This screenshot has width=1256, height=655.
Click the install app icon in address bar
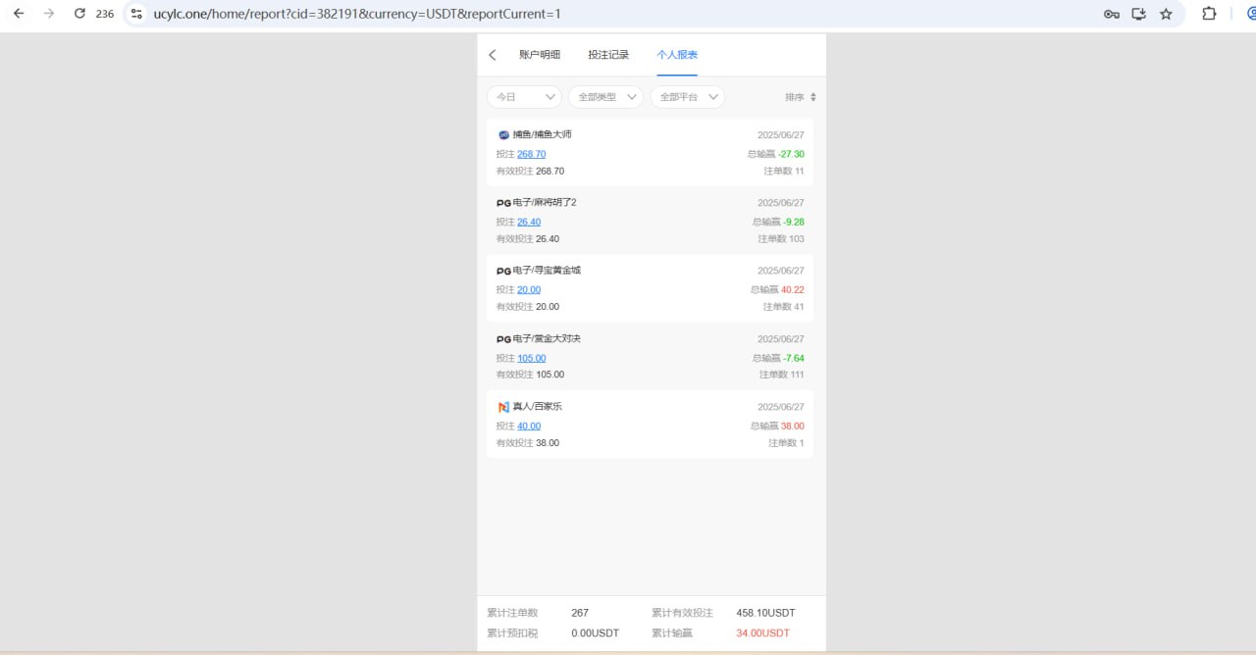(1138, 14)
